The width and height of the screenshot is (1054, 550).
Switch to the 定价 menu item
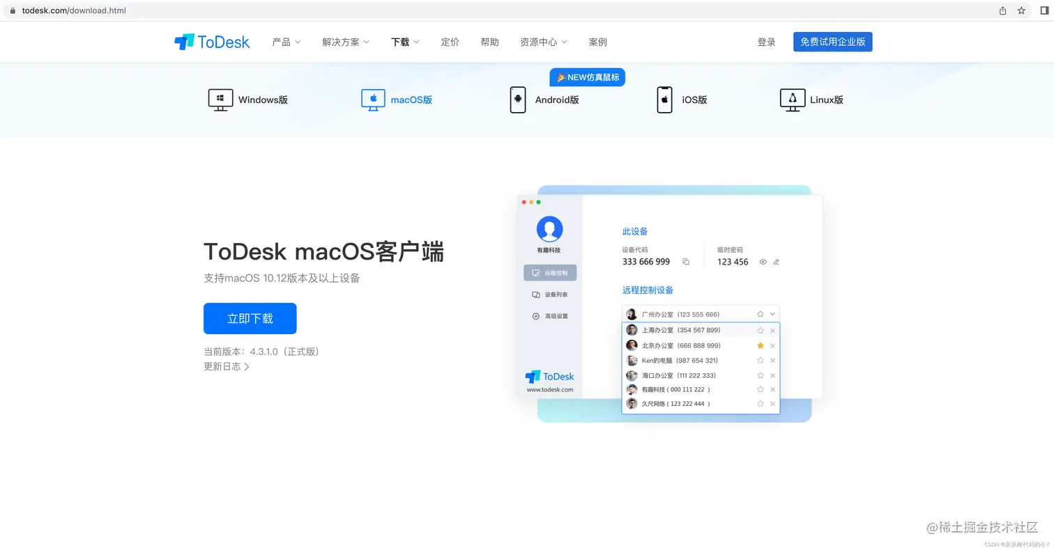click(x=450, y=42)
